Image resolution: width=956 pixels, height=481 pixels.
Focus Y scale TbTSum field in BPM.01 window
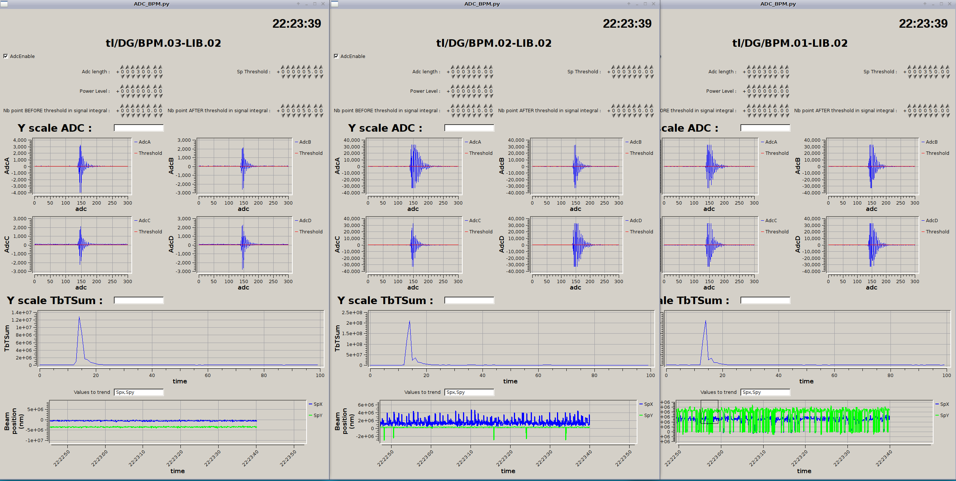[x=765, y=300]
